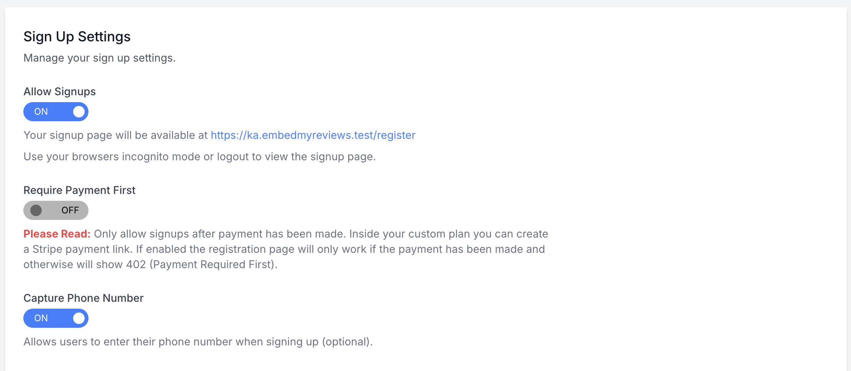
Task: Turn off the Allow Signups toggle
Action: click(x=56, y=112)
